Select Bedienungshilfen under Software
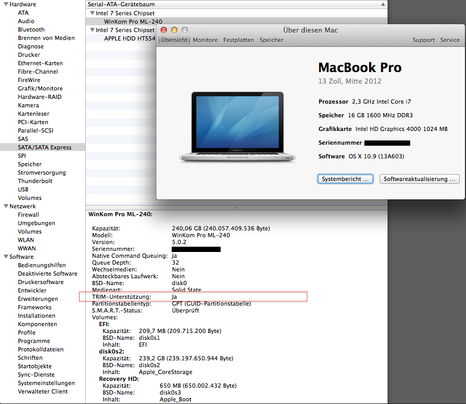Viewport: 466px width, 404px height. pyautogui.click(x=42, y=265)
